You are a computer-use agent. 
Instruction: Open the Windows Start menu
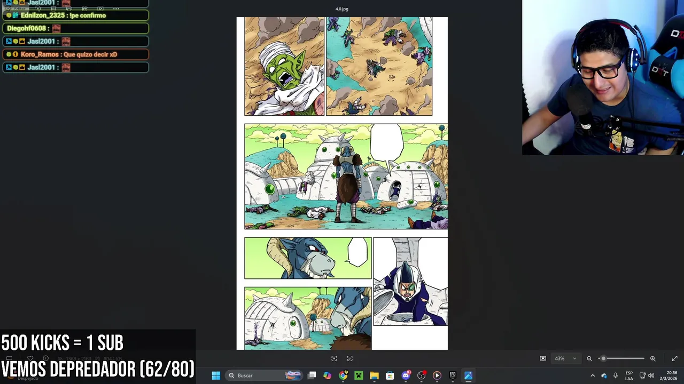tap(216, 375)
